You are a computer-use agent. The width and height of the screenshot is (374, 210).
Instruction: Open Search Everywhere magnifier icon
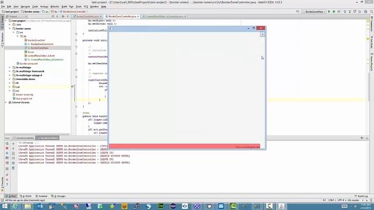tap(372, 12)
